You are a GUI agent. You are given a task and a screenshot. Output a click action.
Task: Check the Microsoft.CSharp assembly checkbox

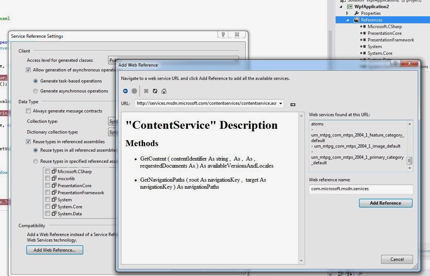[x=47, y=171]
